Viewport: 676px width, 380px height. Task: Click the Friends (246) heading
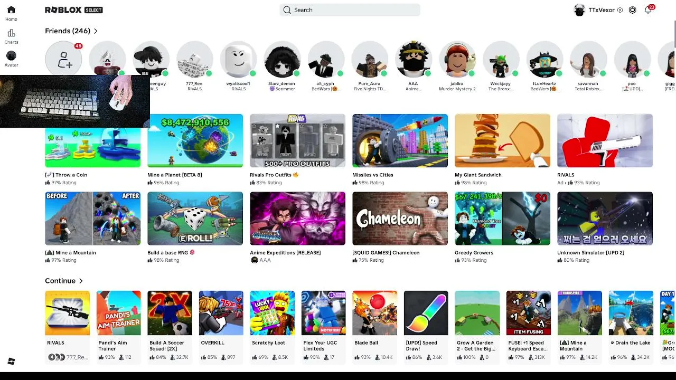(68, 31)
